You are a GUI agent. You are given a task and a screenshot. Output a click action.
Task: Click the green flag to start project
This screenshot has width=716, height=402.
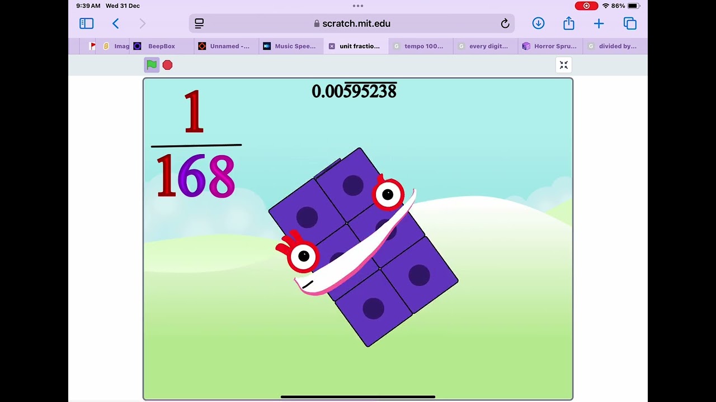[x=152, y=65]
